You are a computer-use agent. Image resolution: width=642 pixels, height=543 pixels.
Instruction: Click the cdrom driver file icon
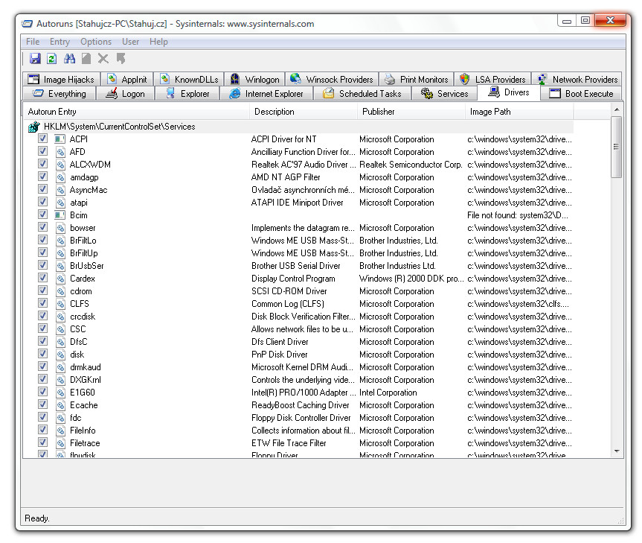point(60,291)
